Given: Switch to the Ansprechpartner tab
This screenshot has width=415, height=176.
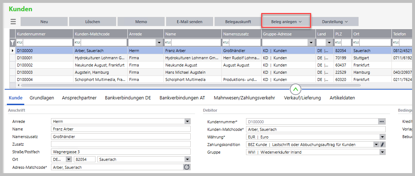Looking at the screenshot, I should pos(79,98).
